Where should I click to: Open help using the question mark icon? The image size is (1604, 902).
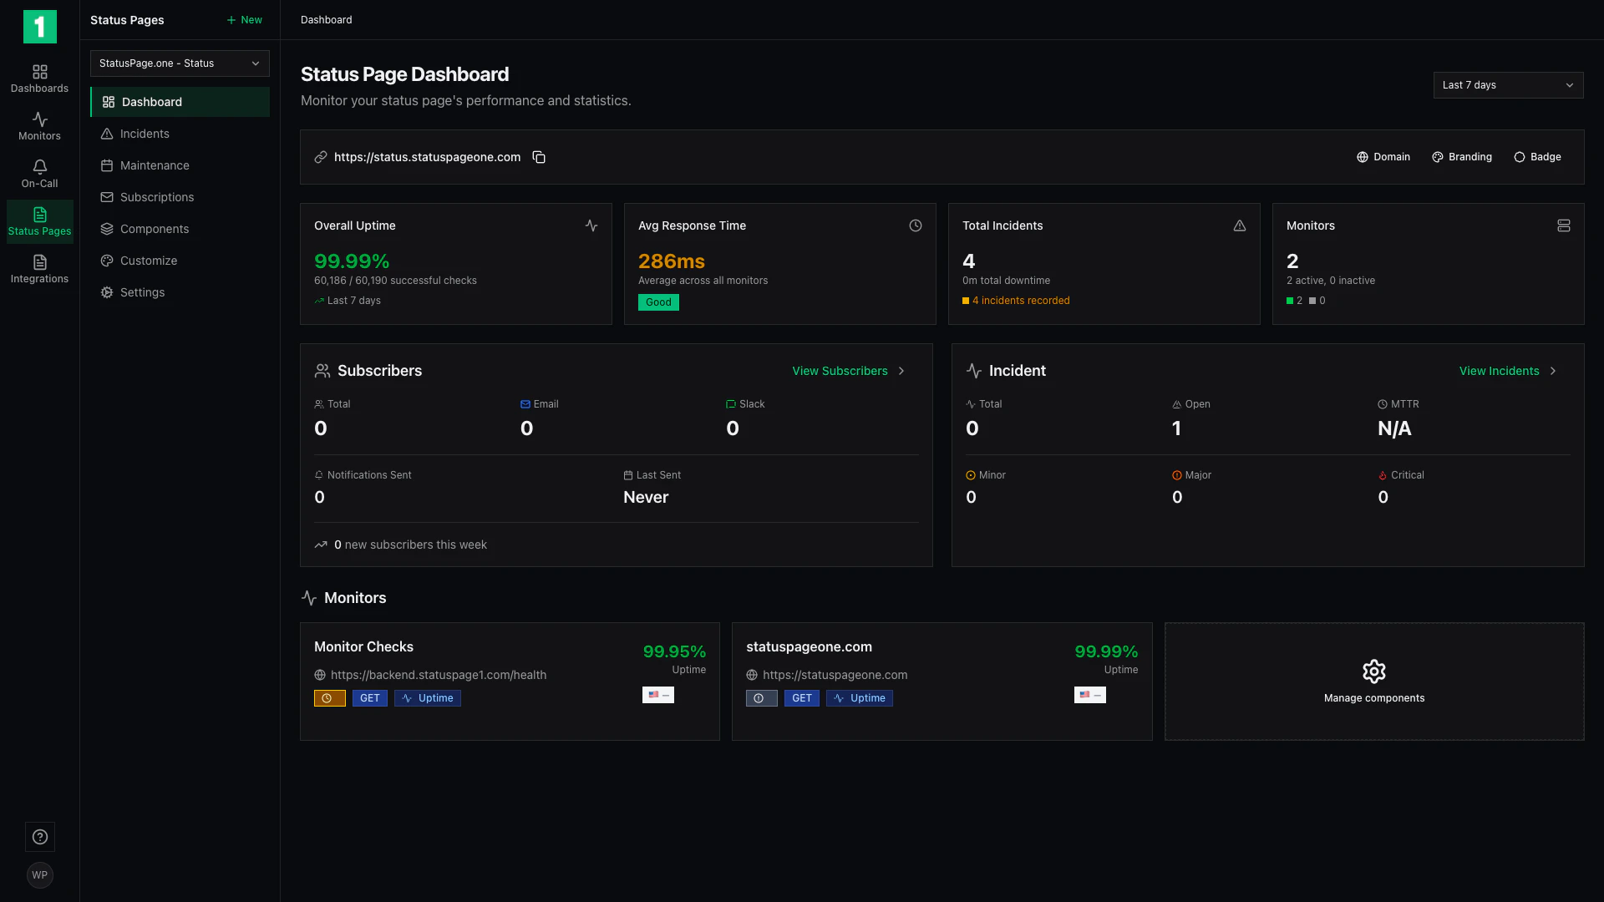click(39, 836)
